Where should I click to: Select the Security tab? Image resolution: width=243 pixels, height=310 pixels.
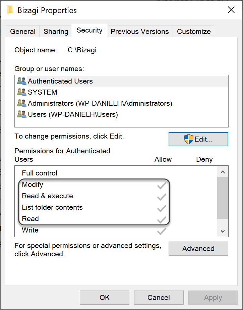pos(89,31)
